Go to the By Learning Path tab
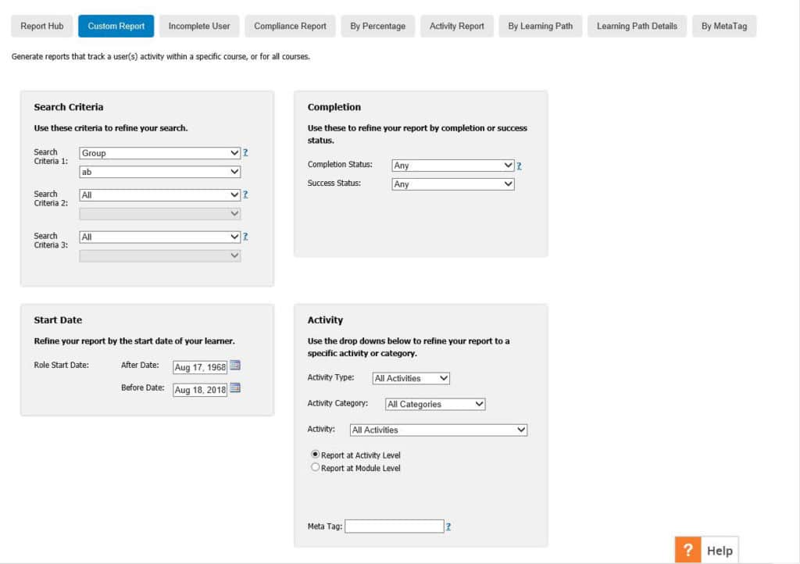Viewport: 800px width, 564px height. click(x=540, y=26)
